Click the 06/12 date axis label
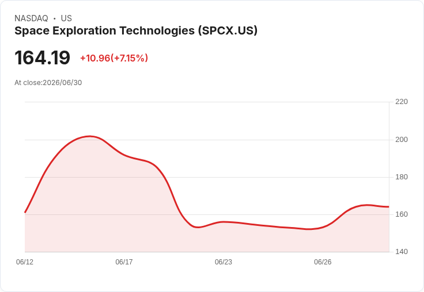The height and width of the screenshot is (292, 424). point(25,262)
